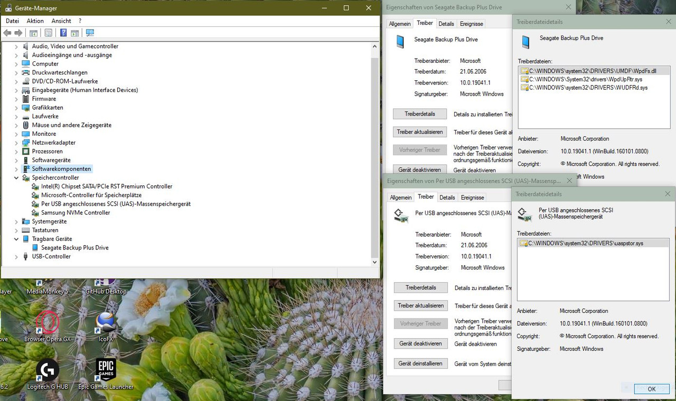This screenshot has width=676, height=401.
Task: Open the Properties toolbar icon in Geräte-Manager
Action: 49,33
